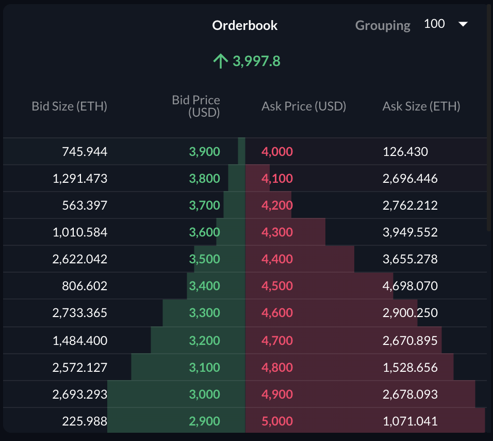Select ask price 4,500
This screenshot has height=441, width=493.
click(x=277, y=286)
